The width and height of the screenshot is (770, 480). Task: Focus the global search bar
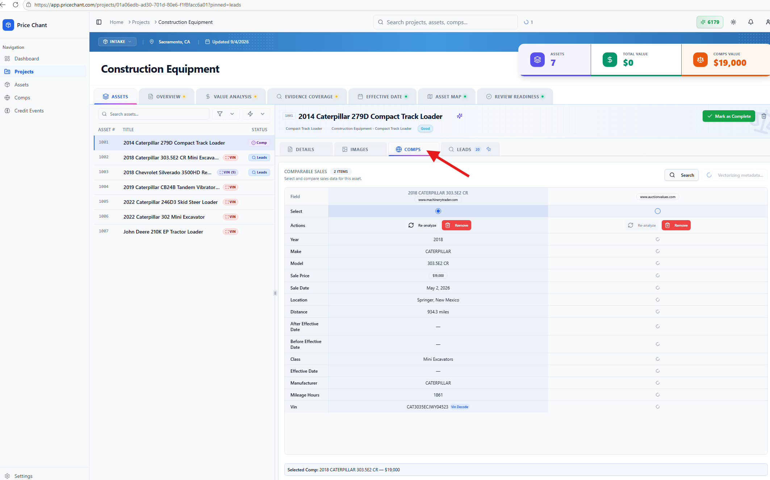point(445,22)
